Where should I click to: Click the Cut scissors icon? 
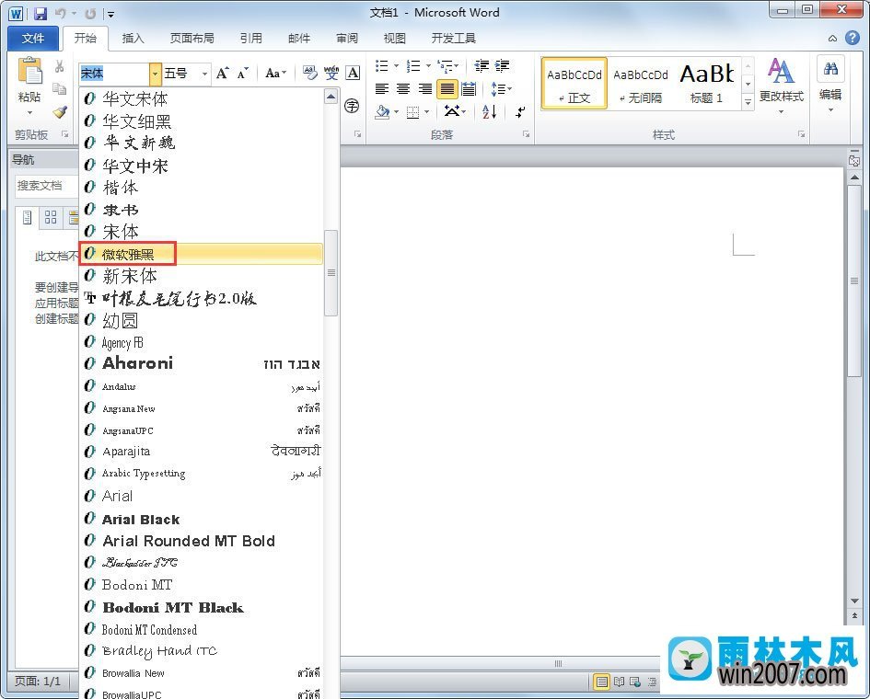tap(59, 66)
